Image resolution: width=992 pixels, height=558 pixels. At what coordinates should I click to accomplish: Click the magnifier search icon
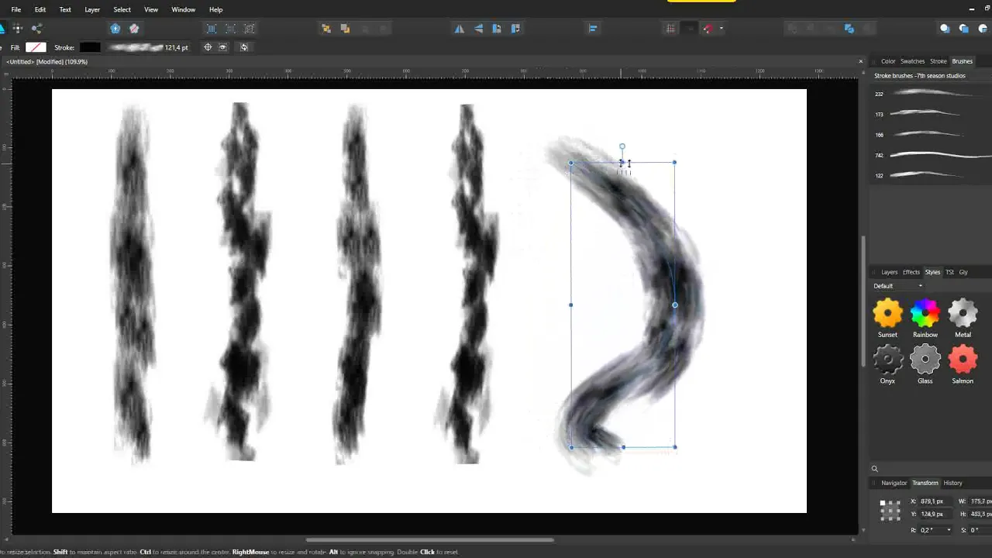874,468
